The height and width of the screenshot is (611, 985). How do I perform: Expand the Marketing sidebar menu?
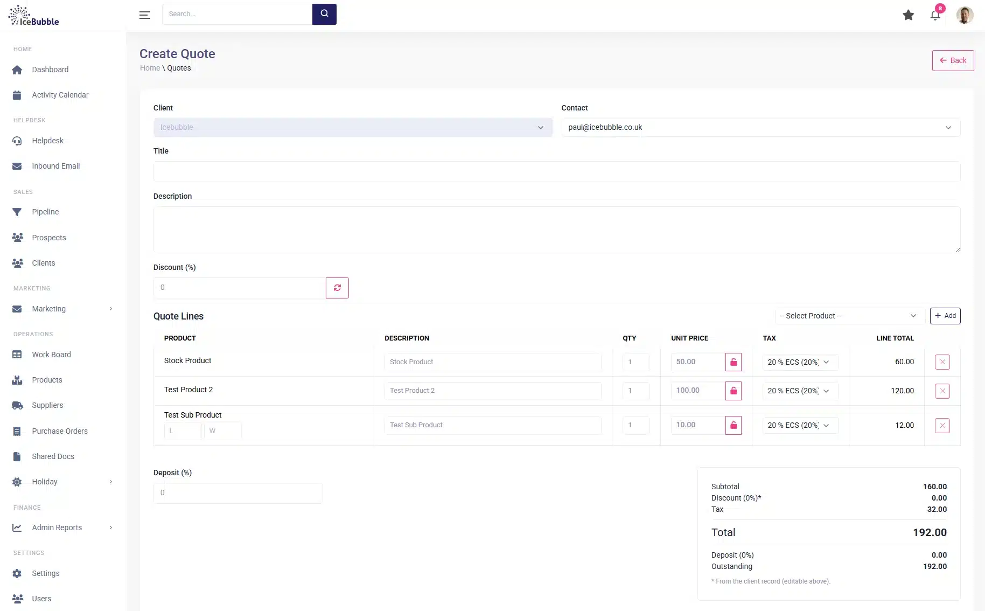coord(62,309)
